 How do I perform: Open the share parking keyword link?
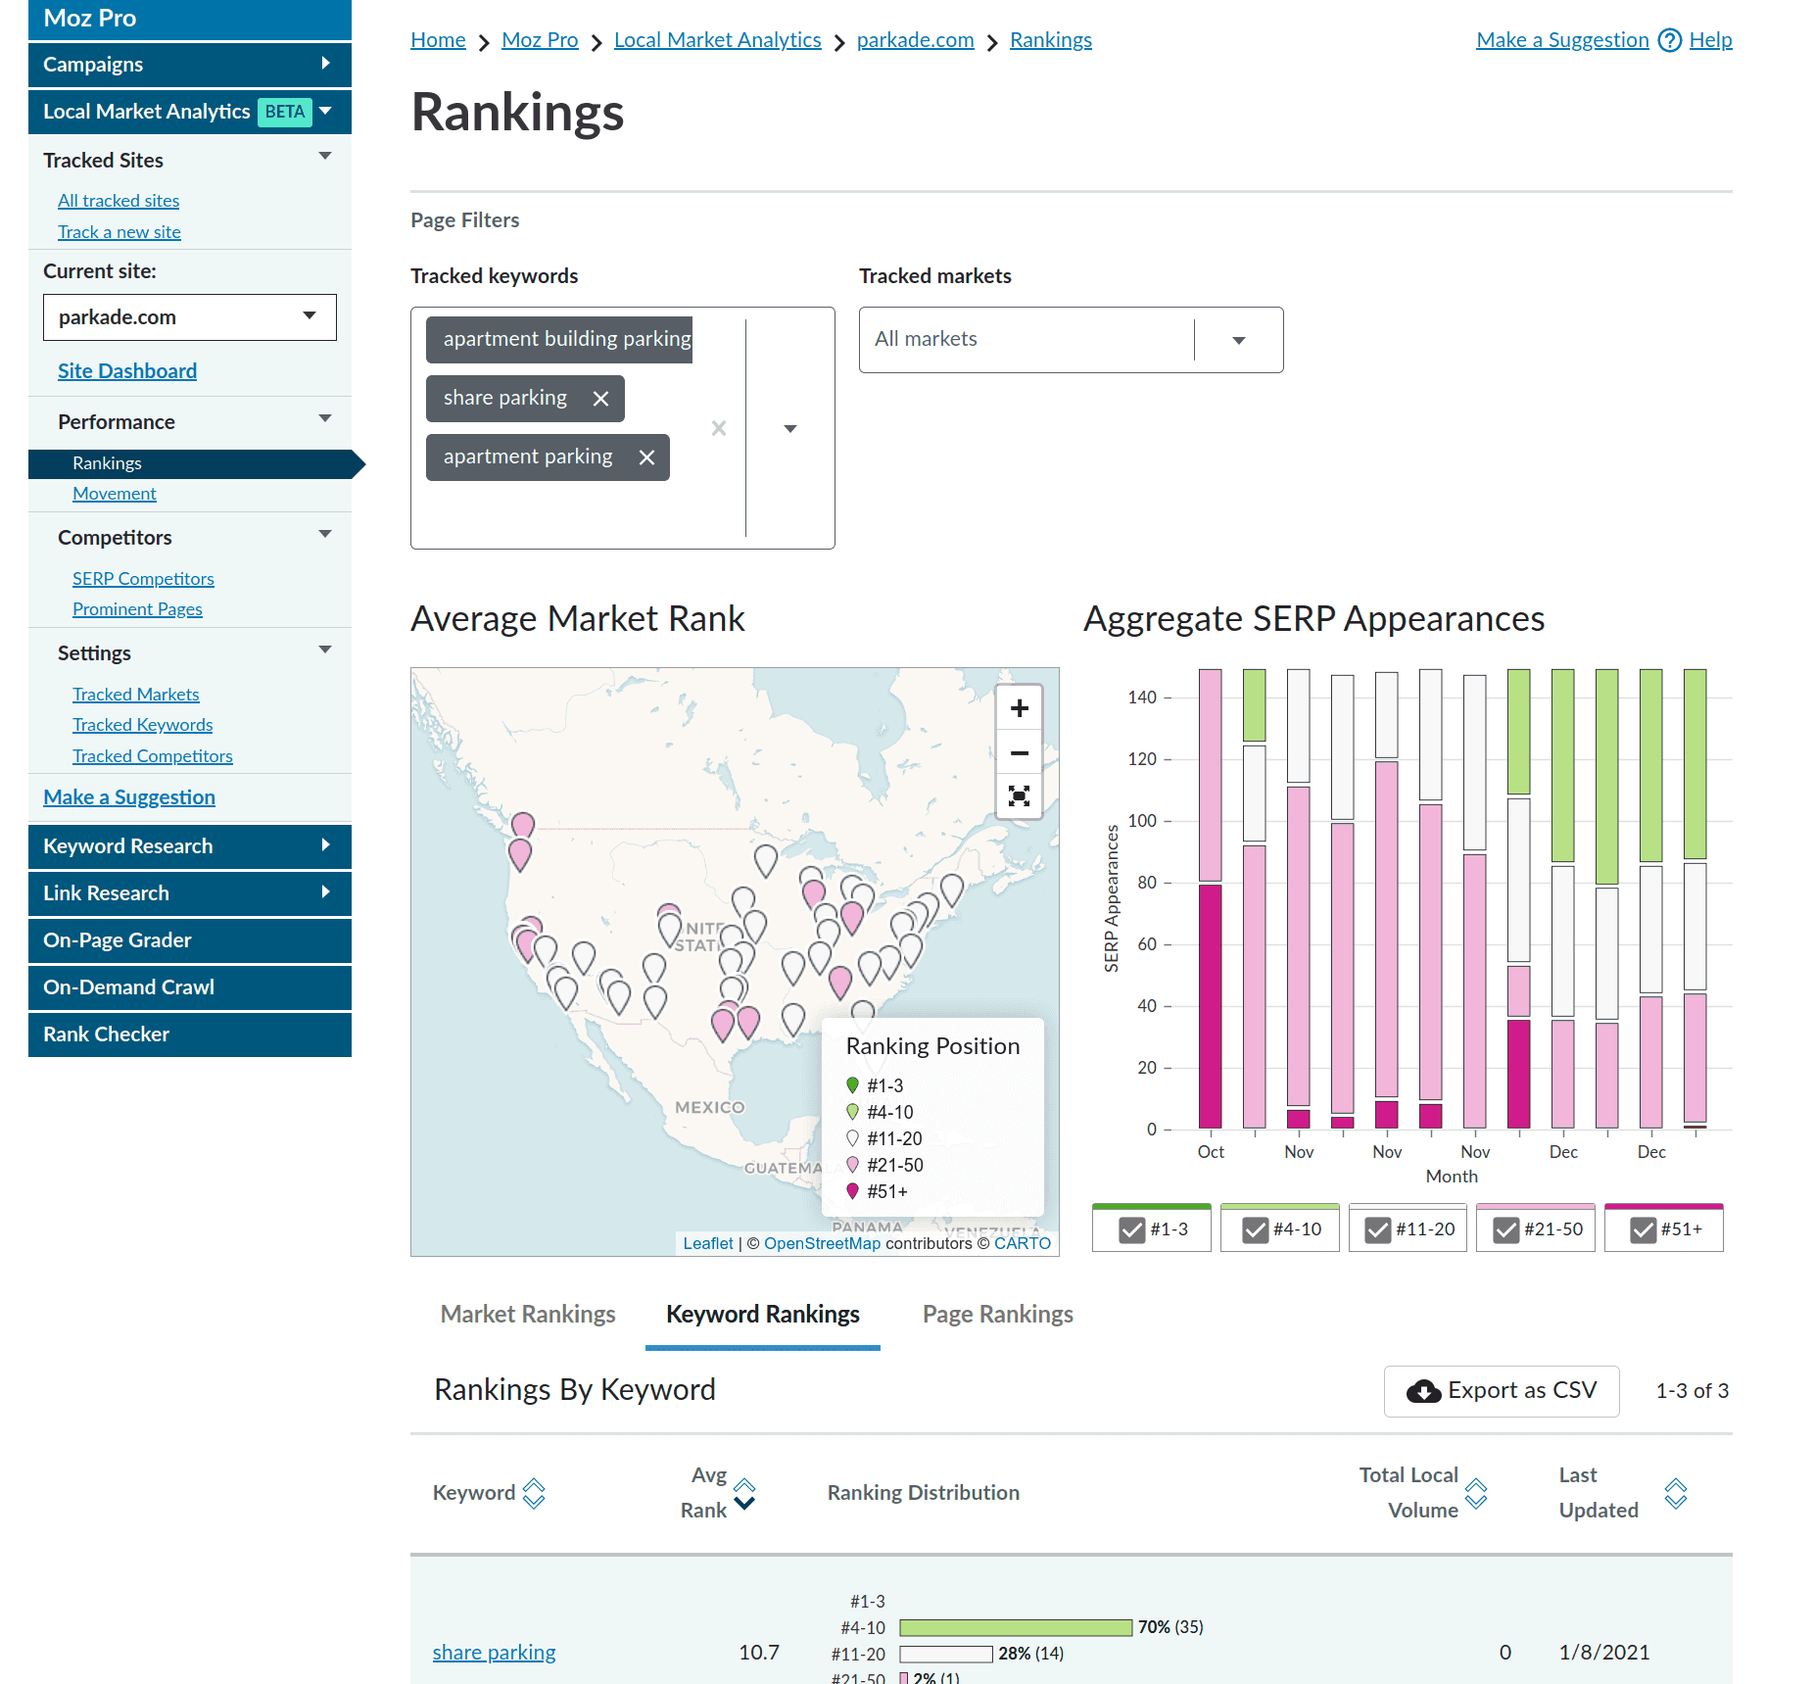click(x=495, y=1653)
